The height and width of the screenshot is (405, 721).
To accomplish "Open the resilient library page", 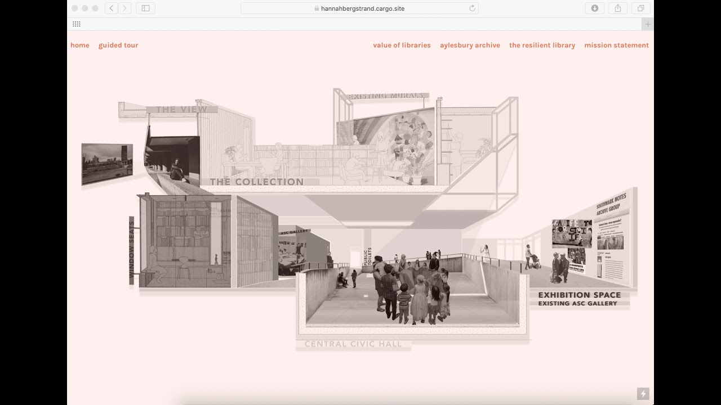I will tap(542, 45).
